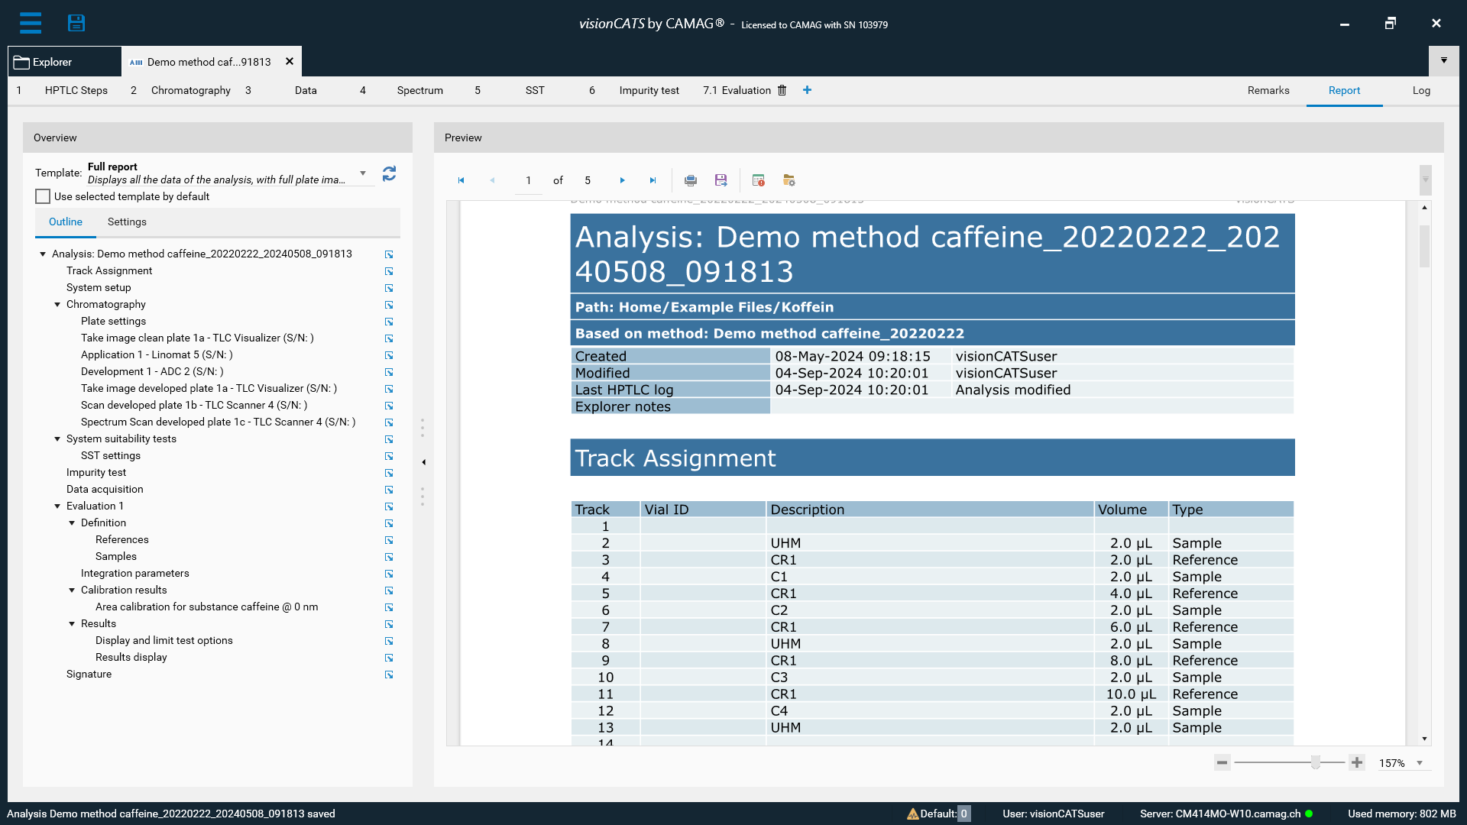
Task: Collapse the Chromatography outline node
Action: [57, 305]
